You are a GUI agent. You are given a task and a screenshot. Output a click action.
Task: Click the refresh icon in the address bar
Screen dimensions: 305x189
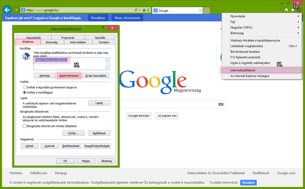148,10
